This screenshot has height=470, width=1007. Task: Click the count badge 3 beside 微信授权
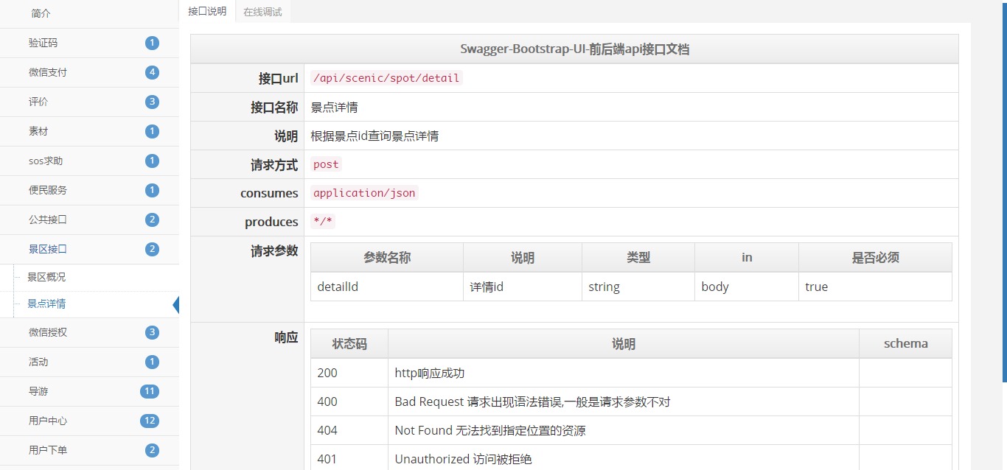tap(152, 332)
